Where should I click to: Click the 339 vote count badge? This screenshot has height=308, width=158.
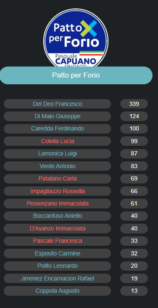point(134,104)
